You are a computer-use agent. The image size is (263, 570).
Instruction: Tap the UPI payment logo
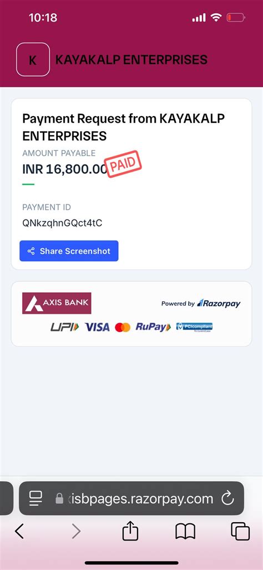click(x=65, y=327)
